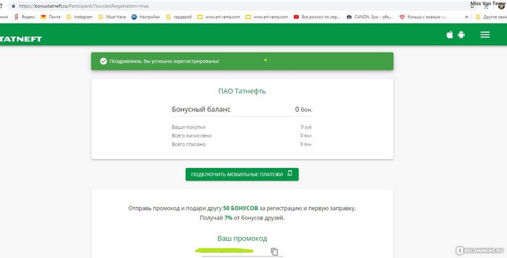507x258 pixels.
Task: Open the Must Have bookmarks folder
Action: 112,17
